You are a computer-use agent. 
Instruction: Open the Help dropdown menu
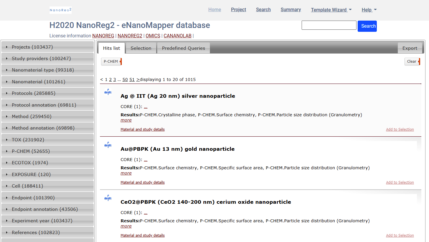[369, 10]
